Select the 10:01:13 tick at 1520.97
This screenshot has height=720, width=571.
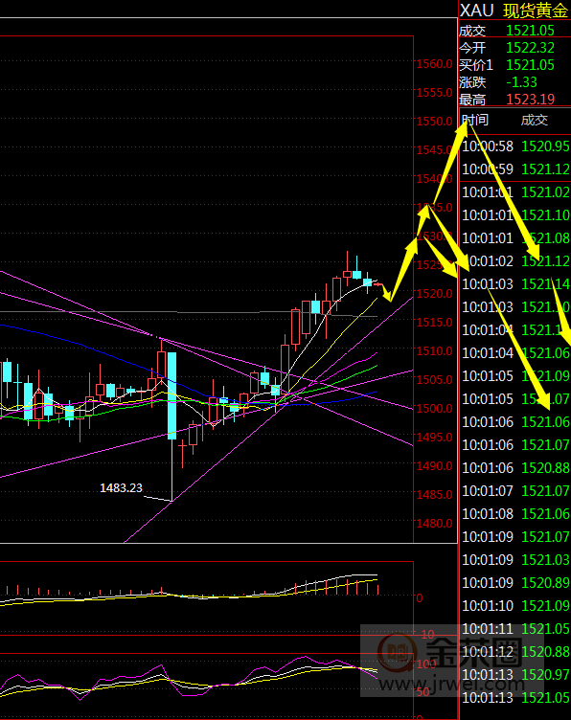[515, 675]
